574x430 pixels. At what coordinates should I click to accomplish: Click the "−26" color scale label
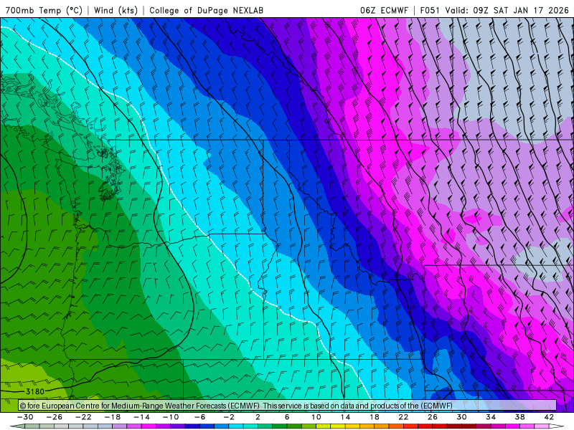[x=55, y=417]
